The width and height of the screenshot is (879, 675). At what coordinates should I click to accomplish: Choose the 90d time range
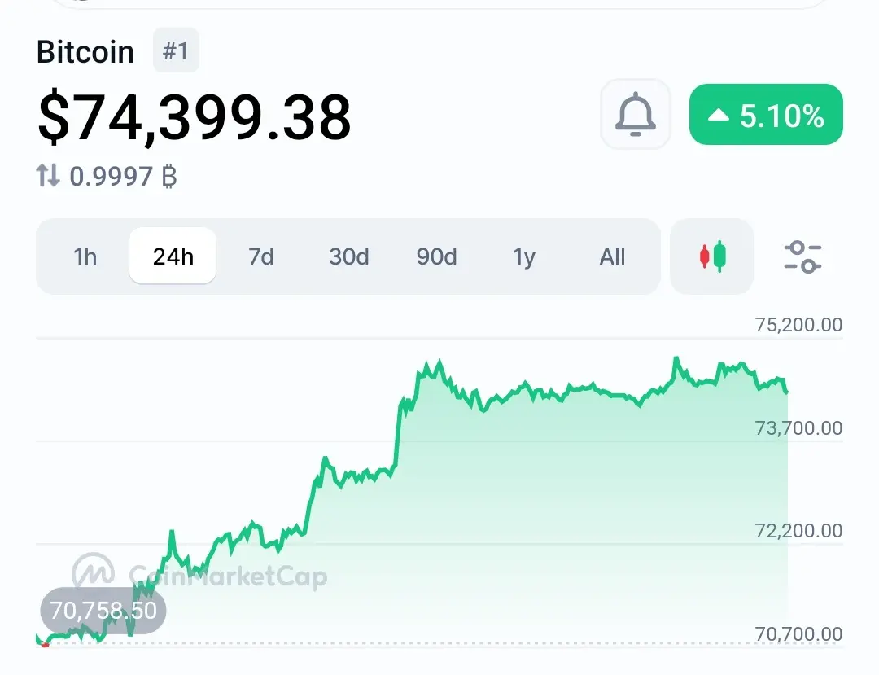tap(436, 256)
